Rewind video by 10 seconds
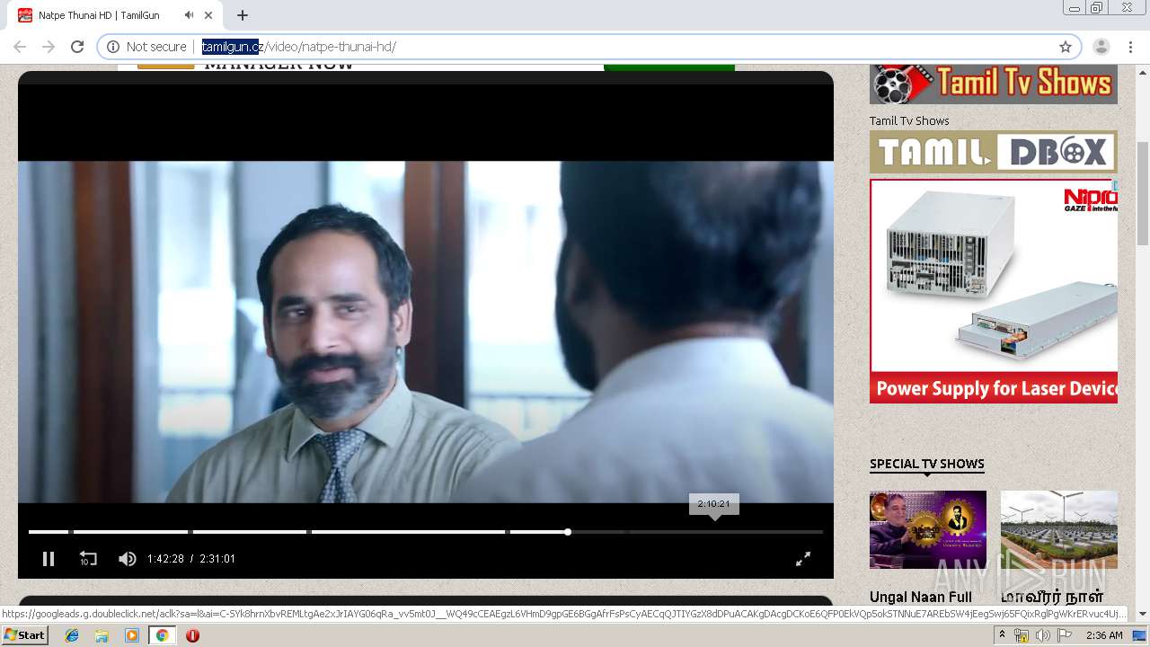Screen dimensions: 1150x647 (x=88, y=559)
